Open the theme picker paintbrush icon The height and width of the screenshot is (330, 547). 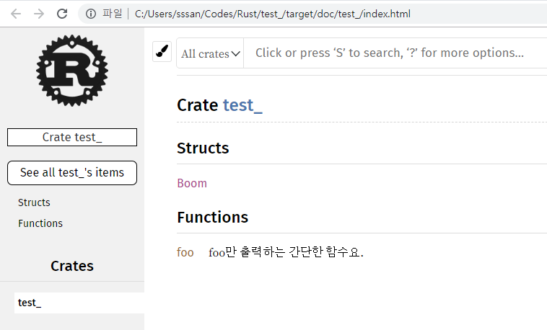click(162, 53)
